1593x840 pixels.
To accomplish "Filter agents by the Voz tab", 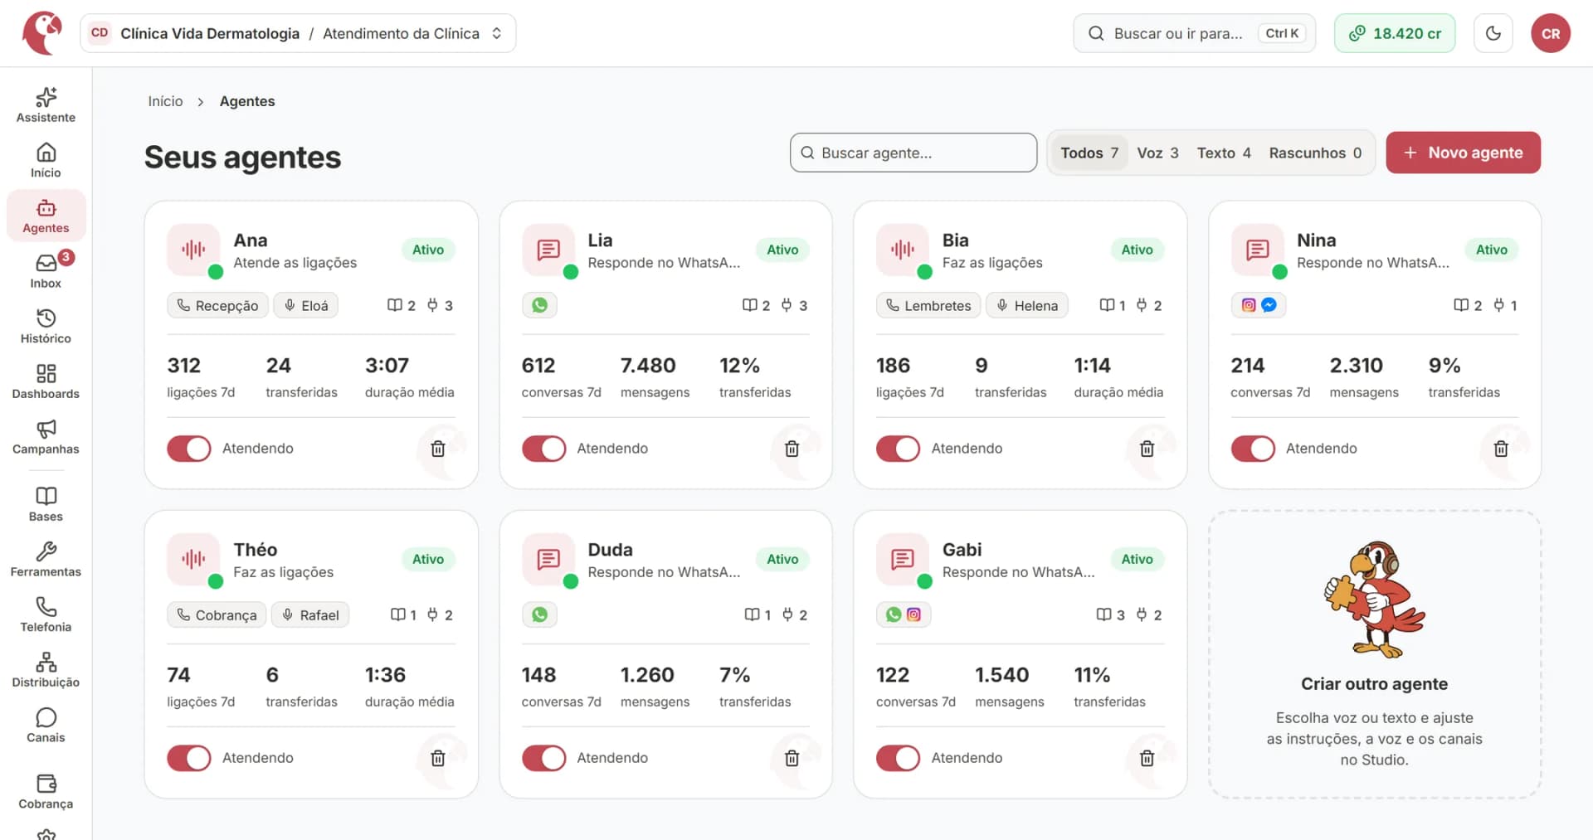I will [x=1157, y=153].
